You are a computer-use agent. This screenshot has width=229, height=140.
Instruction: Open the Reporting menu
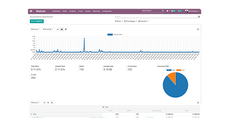(96, 11)
